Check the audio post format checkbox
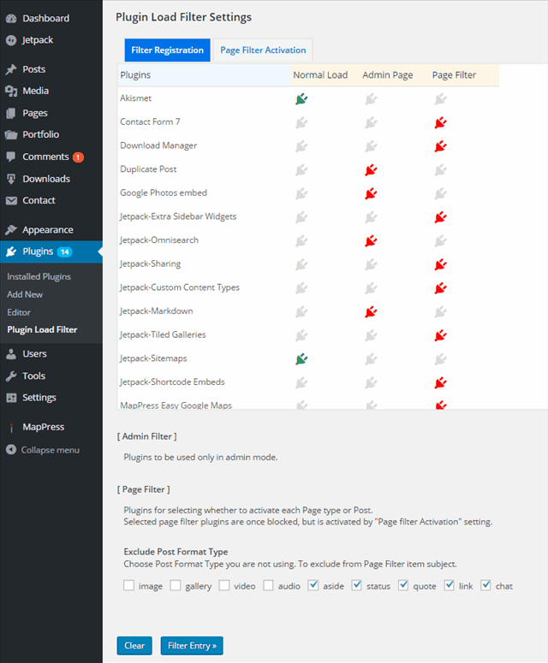The width and height of the screenshot is (548, 663). pyautogui.click(x=268, y=585)
